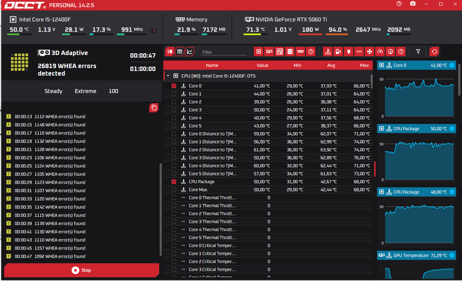Viewport: 462px width, 281px height.
Task: Click the funnel filter icon
Action: [418, 52]
